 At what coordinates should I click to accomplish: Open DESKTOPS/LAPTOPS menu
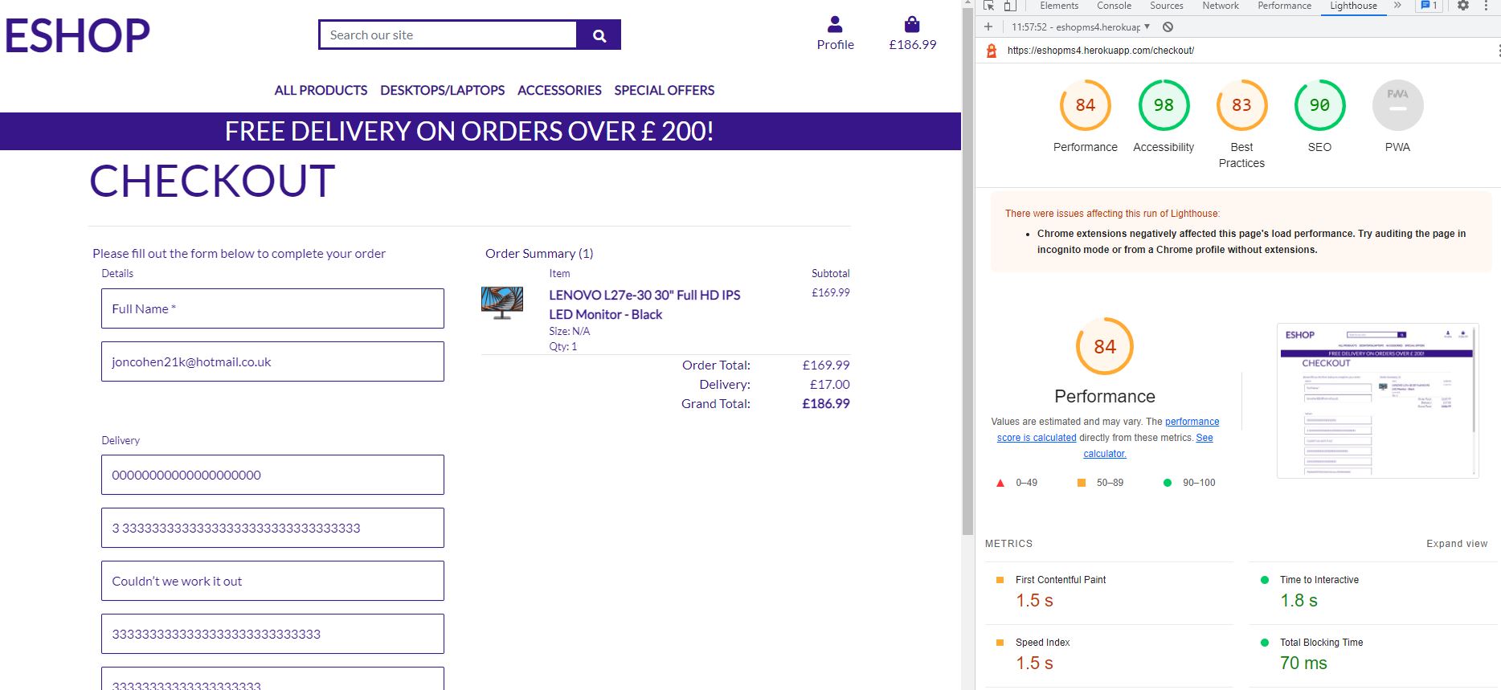pos(442,90)
